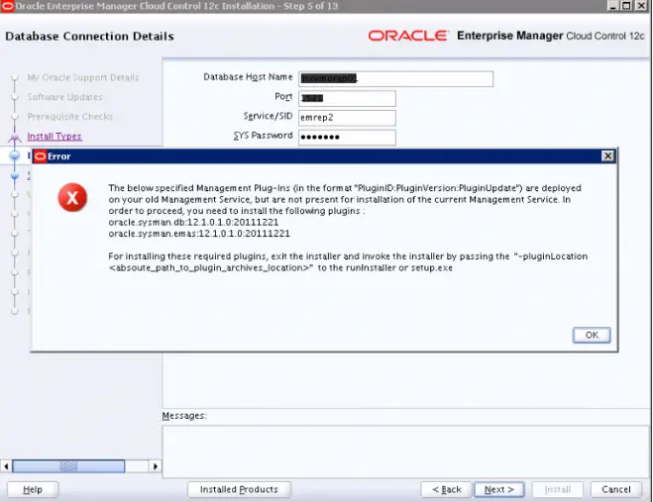The width and height of the screenshot is (653, 502).
Task: Close the Error dialog with its X button
Action: 607,156
